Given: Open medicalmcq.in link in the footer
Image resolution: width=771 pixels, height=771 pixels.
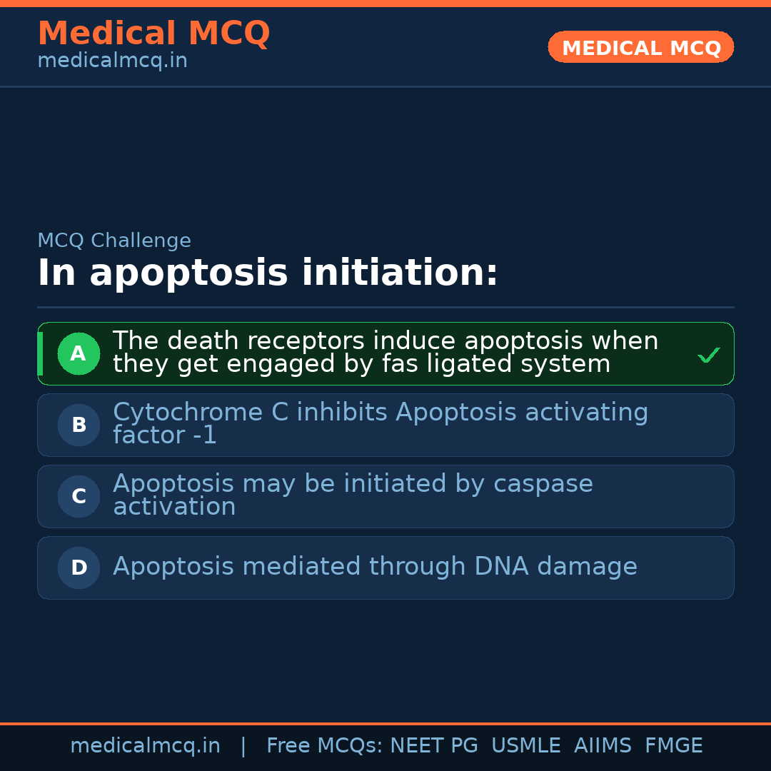Looking at the screenshot, I should (145, 746).
